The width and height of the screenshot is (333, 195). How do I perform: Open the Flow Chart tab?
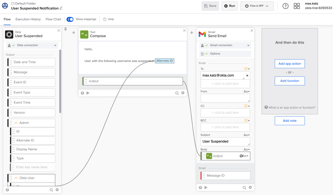coord(53,19)
